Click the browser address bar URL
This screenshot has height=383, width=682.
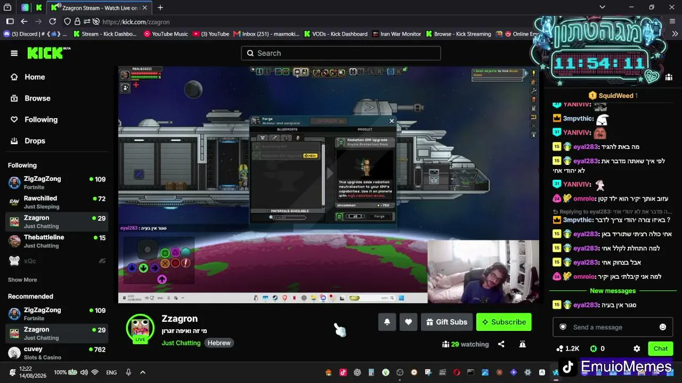[136, 22]
